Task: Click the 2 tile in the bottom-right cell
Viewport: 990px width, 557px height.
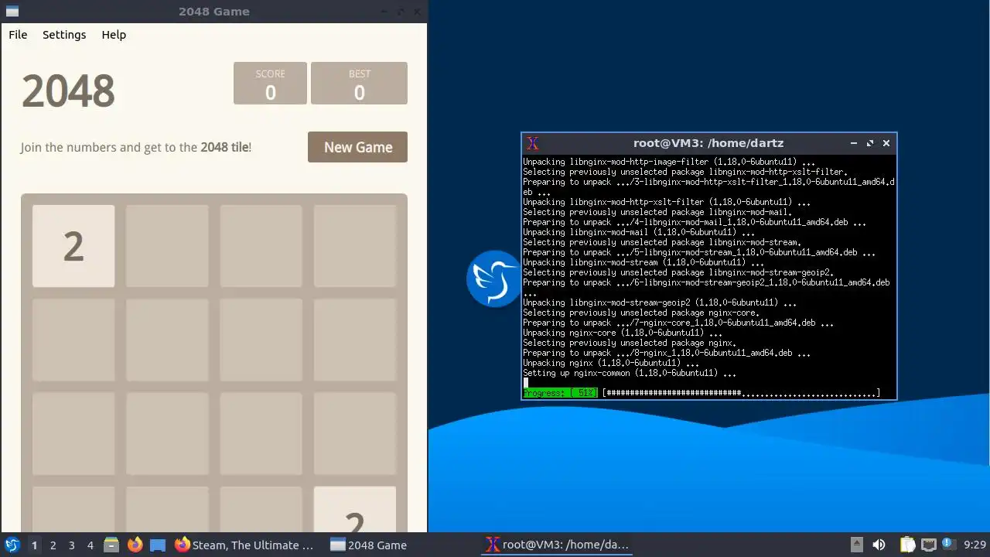Action: coord(355,509)
